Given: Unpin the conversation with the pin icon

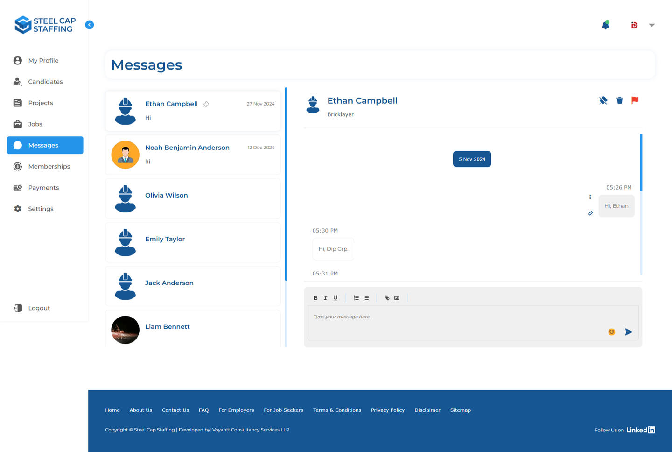Looking at the screenshot, I should click(x=603, y=100).
